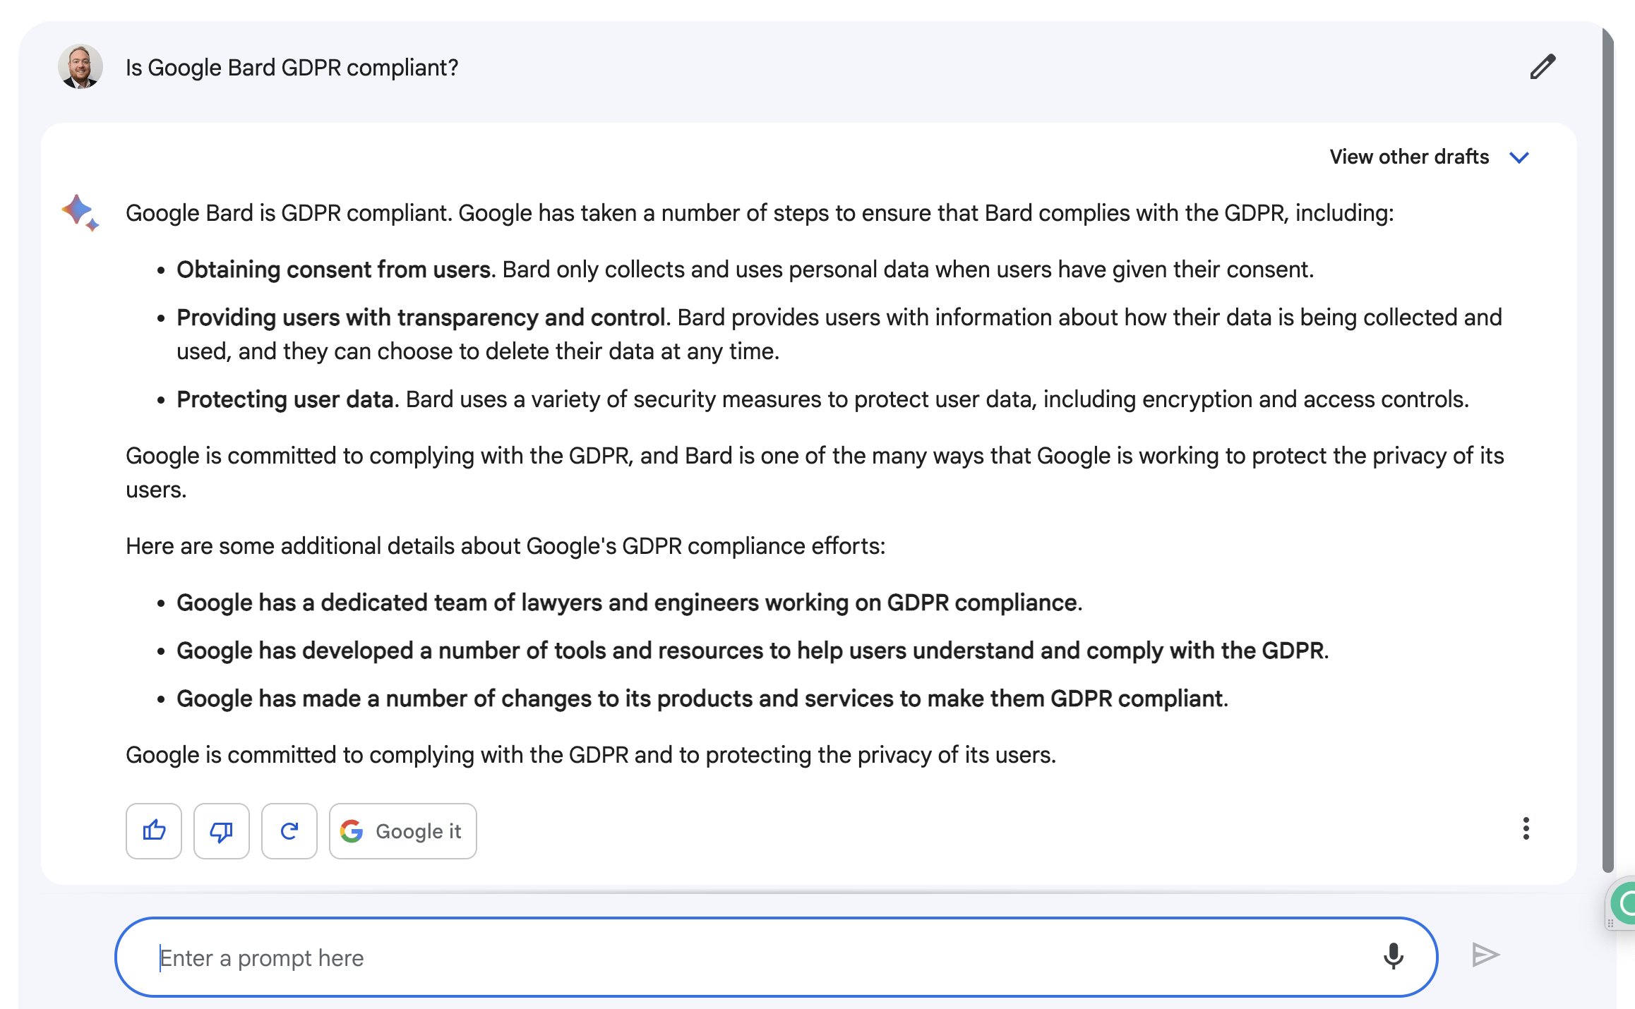Click the send prompt arrow icon
The height and width of the screenshot is (1009, 1635).
[1485, 955]
